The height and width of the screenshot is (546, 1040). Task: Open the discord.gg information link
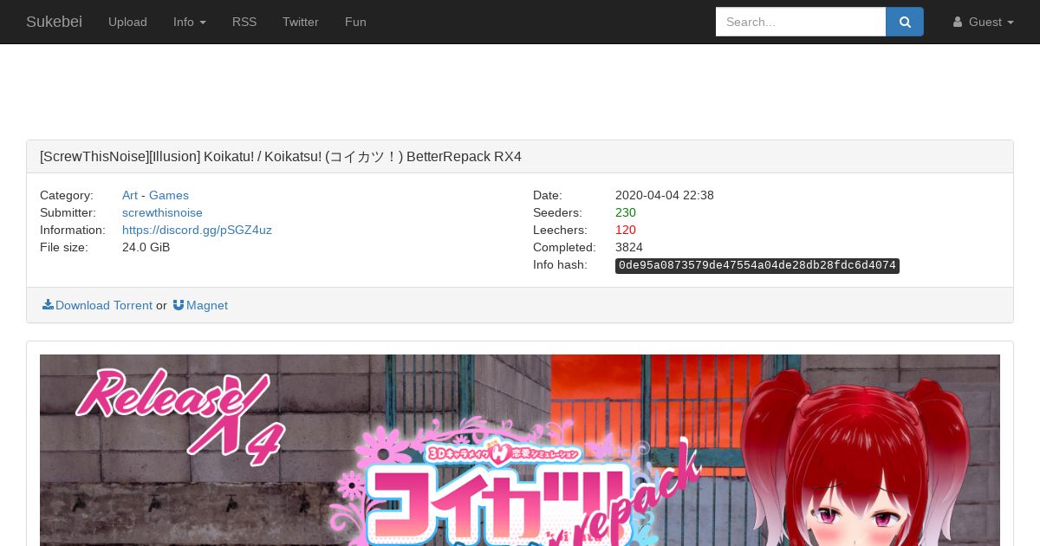[197, 230]
